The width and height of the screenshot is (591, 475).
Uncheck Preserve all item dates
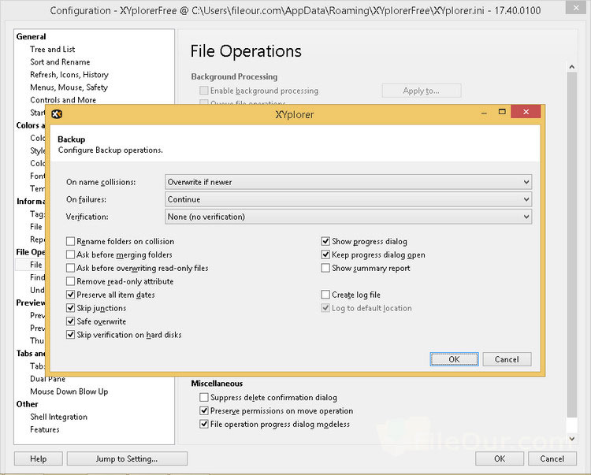(x=70, y=295)
